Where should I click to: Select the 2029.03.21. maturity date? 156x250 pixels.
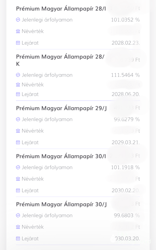[126, 142]
